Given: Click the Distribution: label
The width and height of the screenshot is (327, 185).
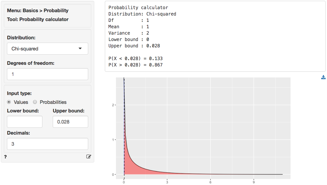Looking at the screenshot, I should (21, 38).
